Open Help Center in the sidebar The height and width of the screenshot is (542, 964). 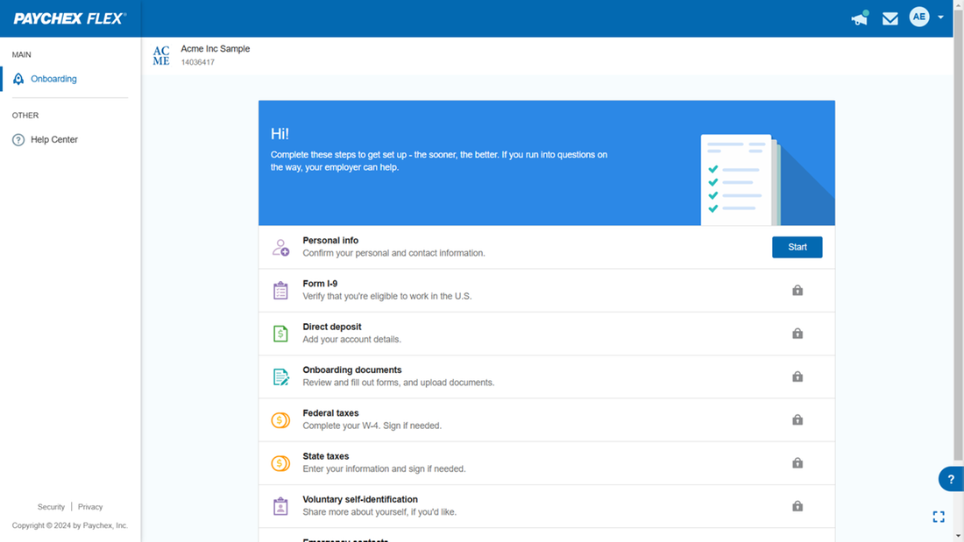tap(53, 139)
